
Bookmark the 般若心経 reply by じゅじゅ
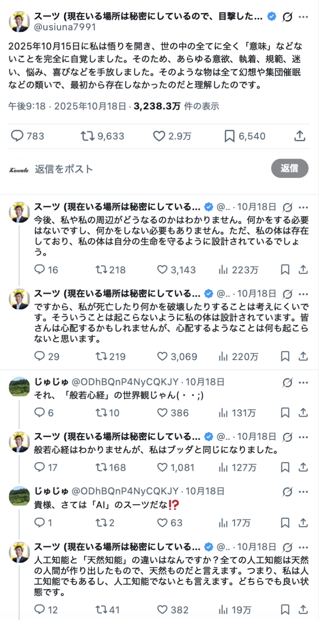tap(285, 412)
